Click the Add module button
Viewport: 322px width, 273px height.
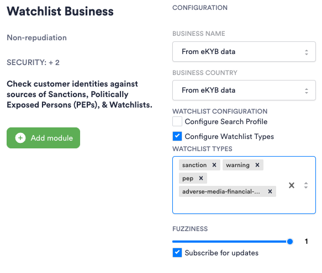(43, 138)
